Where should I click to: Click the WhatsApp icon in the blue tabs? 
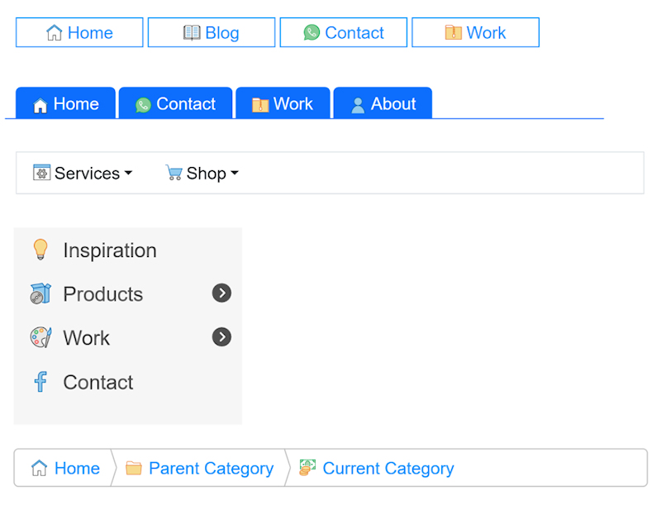pos(144,105)
